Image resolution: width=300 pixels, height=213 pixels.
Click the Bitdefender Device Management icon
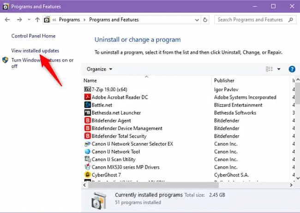[x=87, y=128]
